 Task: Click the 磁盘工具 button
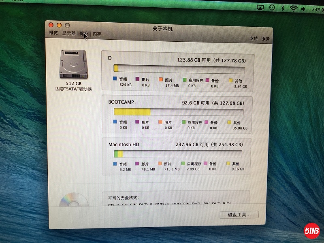pos(239,215)
